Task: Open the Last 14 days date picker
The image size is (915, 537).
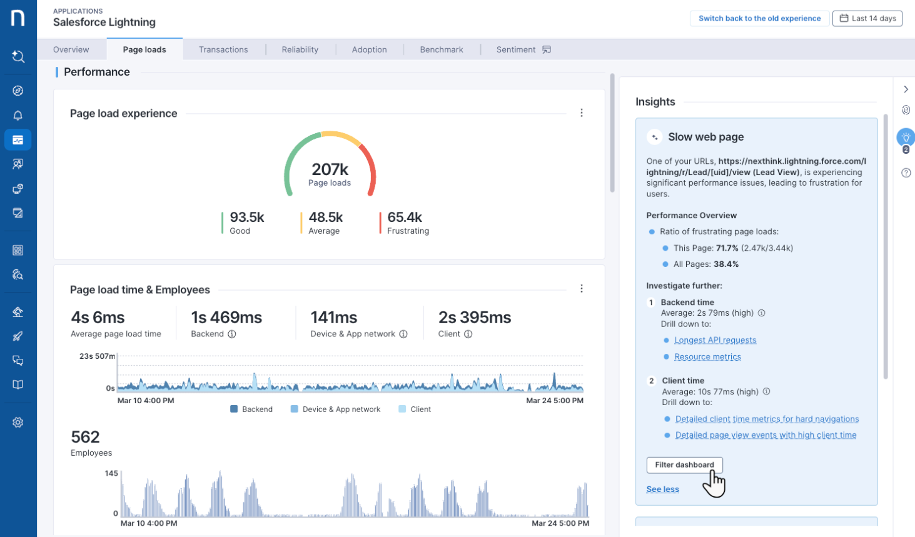Action: 867,18
